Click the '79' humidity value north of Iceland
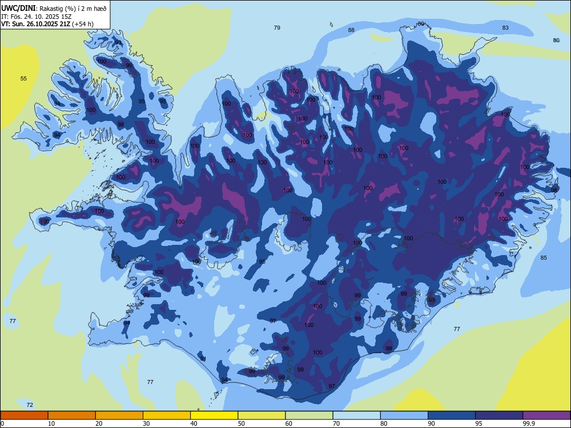Image resolution: width=571 pixels, height=428 pixels. pyautogui.click(x=277, y=27)
